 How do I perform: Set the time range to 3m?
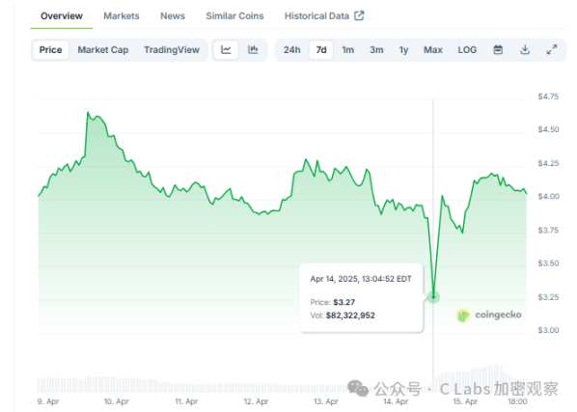(x=376, y=49)
